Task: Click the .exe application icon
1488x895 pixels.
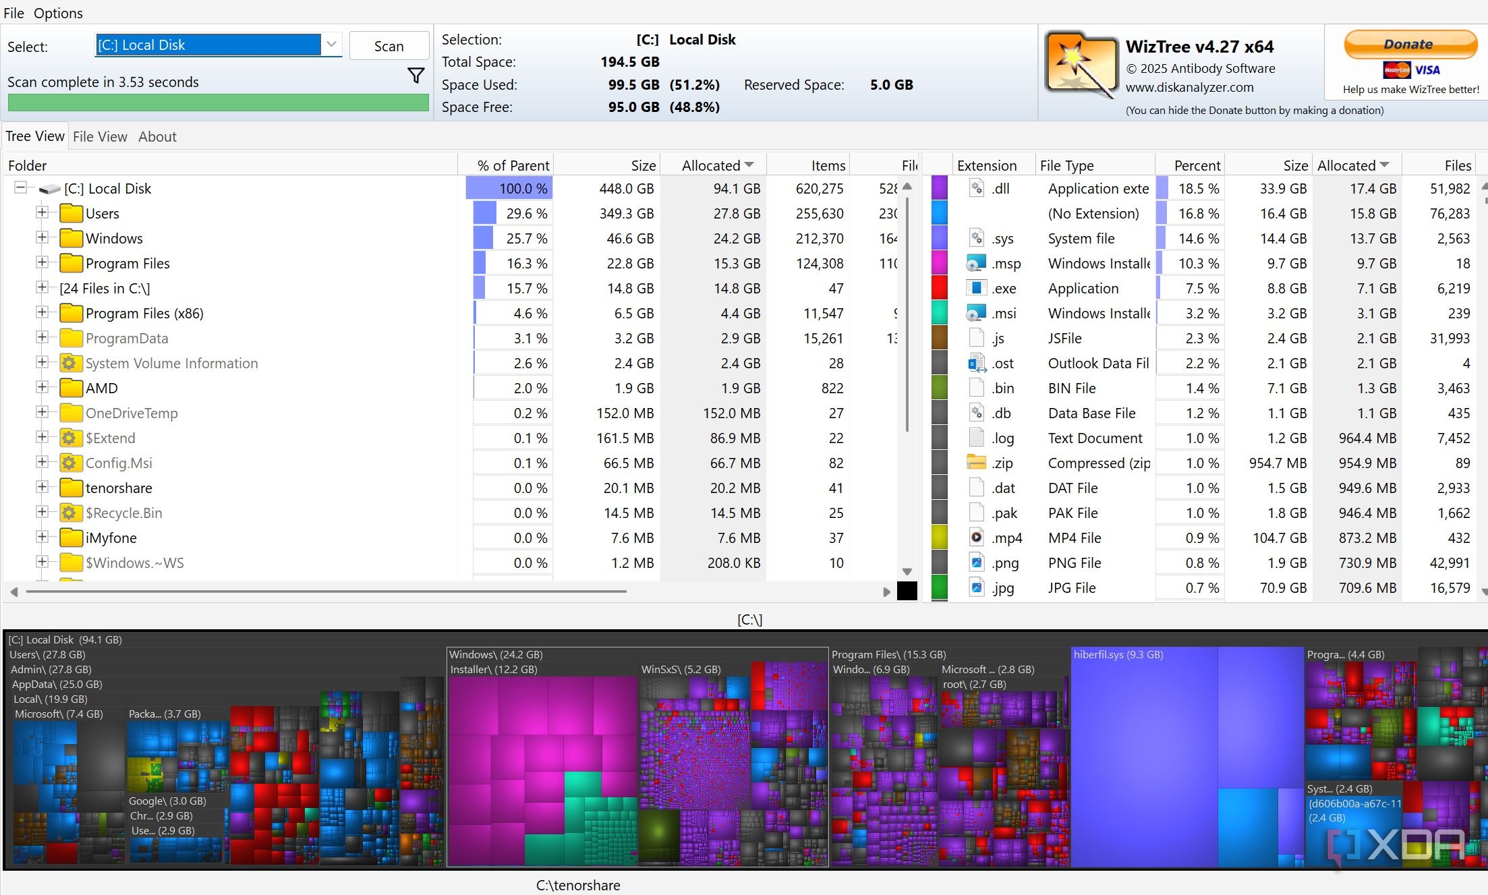Action: (976, 289)
